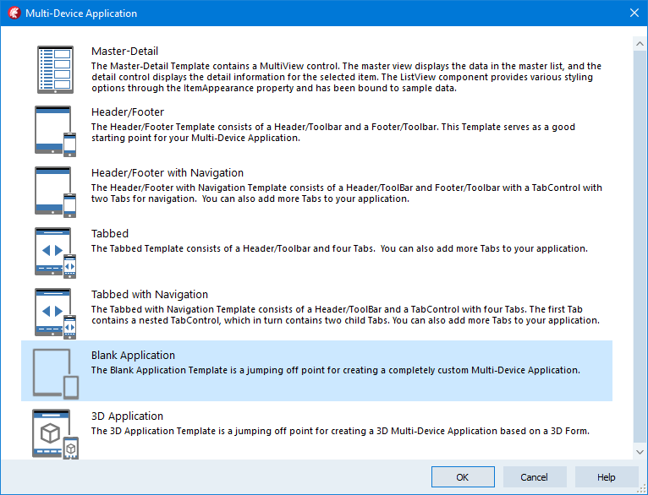Screen dimensions: 648x495
Task: Select the Master-Detail title text
Action: click(125, 52)
